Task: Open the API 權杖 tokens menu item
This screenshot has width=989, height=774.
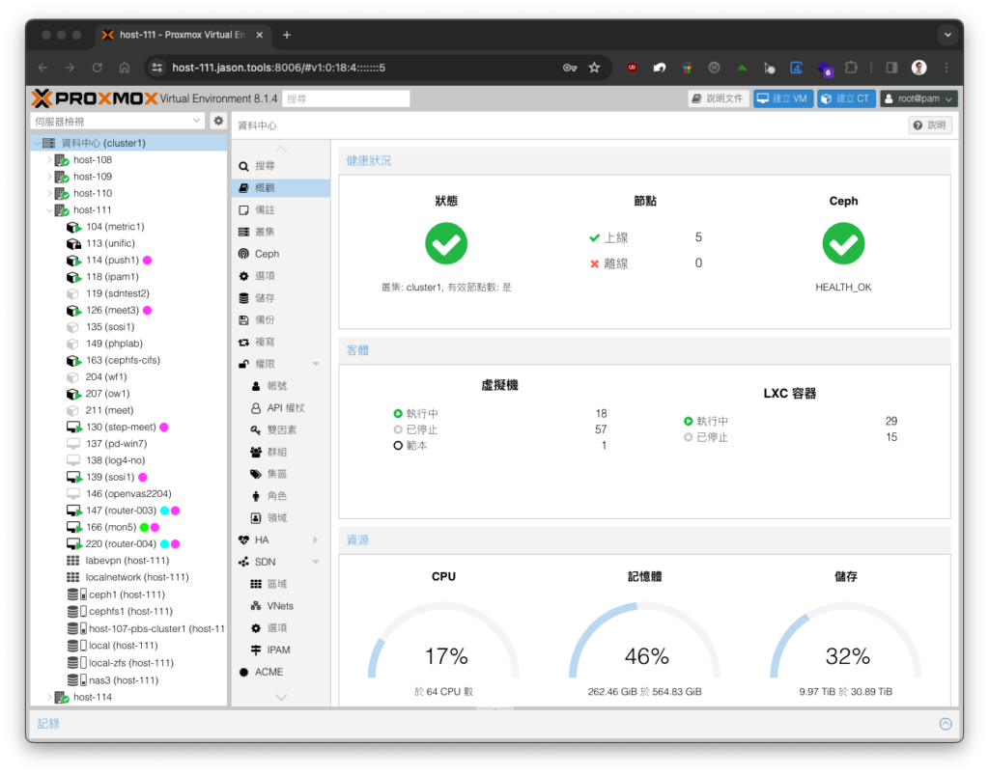Action: 281,408
